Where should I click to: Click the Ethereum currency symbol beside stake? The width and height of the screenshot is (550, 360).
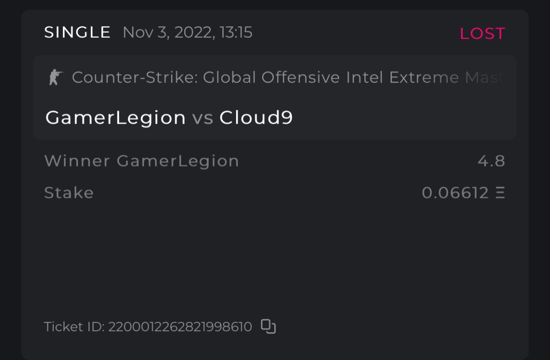tap(500, 193)
